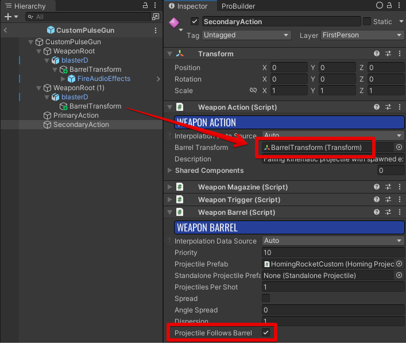Expand Weapon Magazine component

(x=169, y=187)
